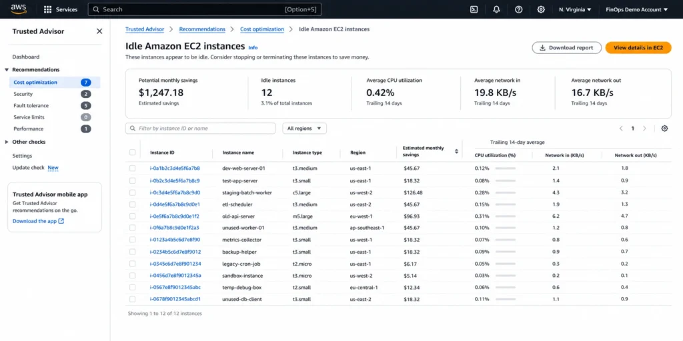Select checkbox for old-api-server
683x341 pixels.
point(133,216)
